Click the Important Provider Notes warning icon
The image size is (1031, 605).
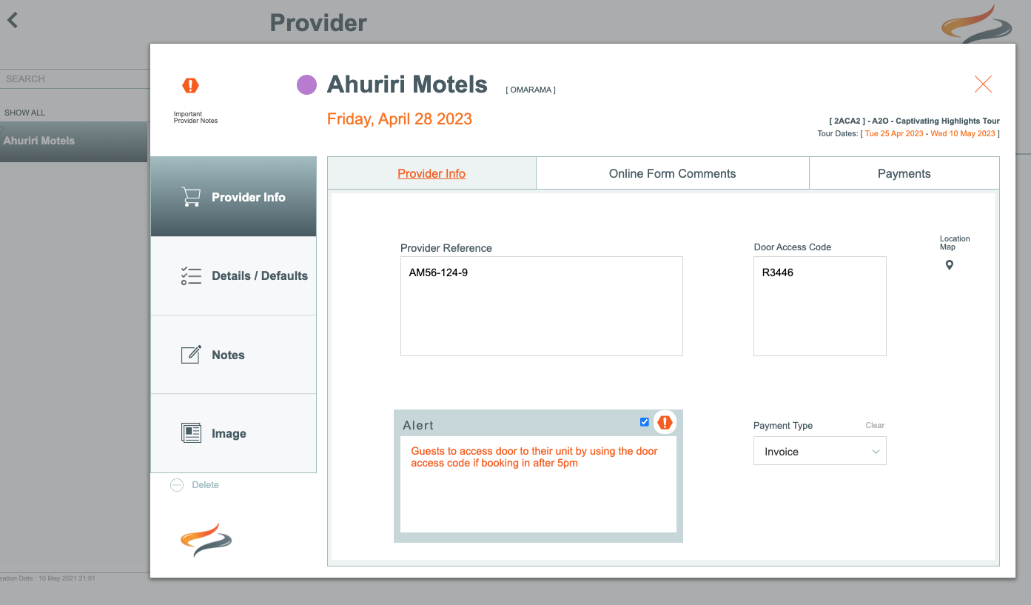(x=191, y=85)
